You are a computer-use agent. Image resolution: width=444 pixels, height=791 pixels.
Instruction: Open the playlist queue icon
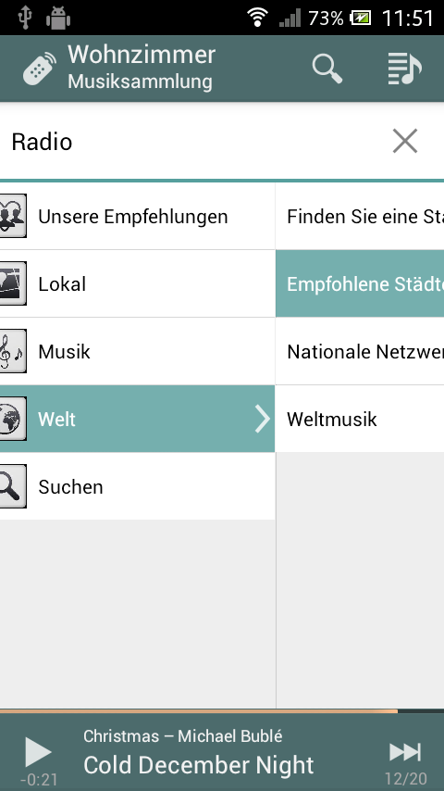click(404, 69)
